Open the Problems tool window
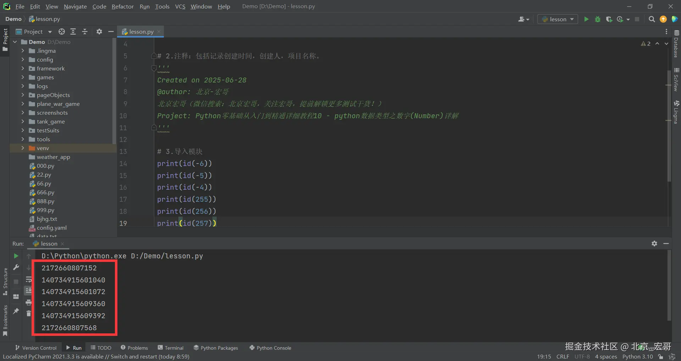This screenshot has width=681, height=361. coord(134,348)
